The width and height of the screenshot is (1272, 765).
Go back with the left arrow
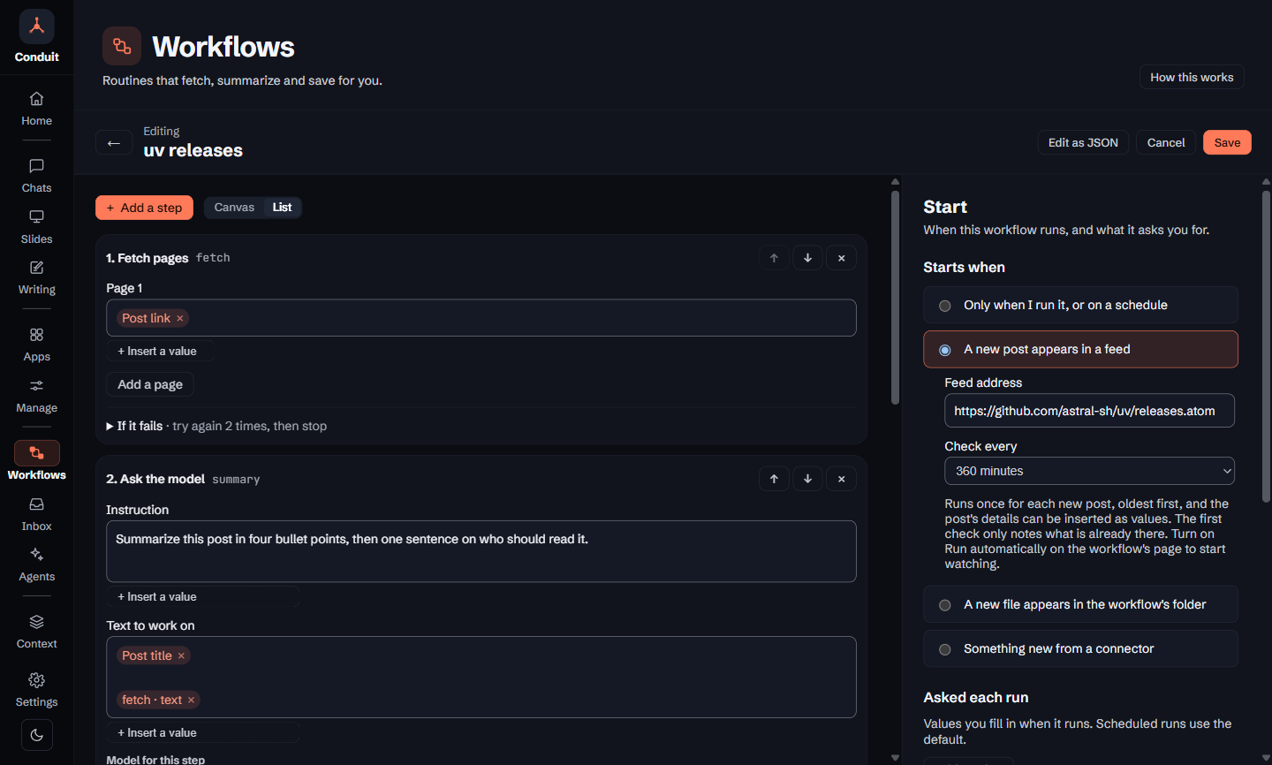tap(114, 143)
